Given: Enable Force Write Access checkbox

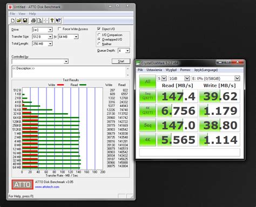Looking at the screenshot, I should click(x=59, y=29).
